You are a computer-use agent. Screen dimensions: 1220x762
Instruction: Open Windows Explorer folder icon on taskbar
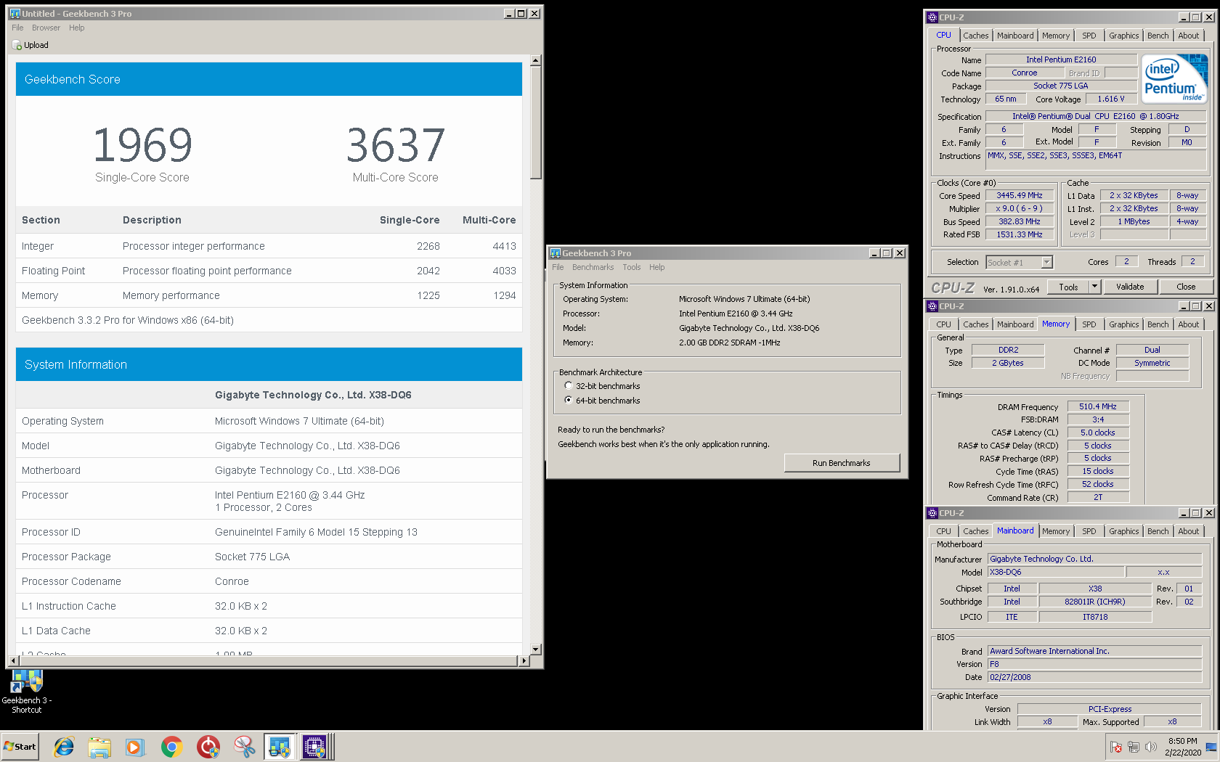(x=99, y=747)
